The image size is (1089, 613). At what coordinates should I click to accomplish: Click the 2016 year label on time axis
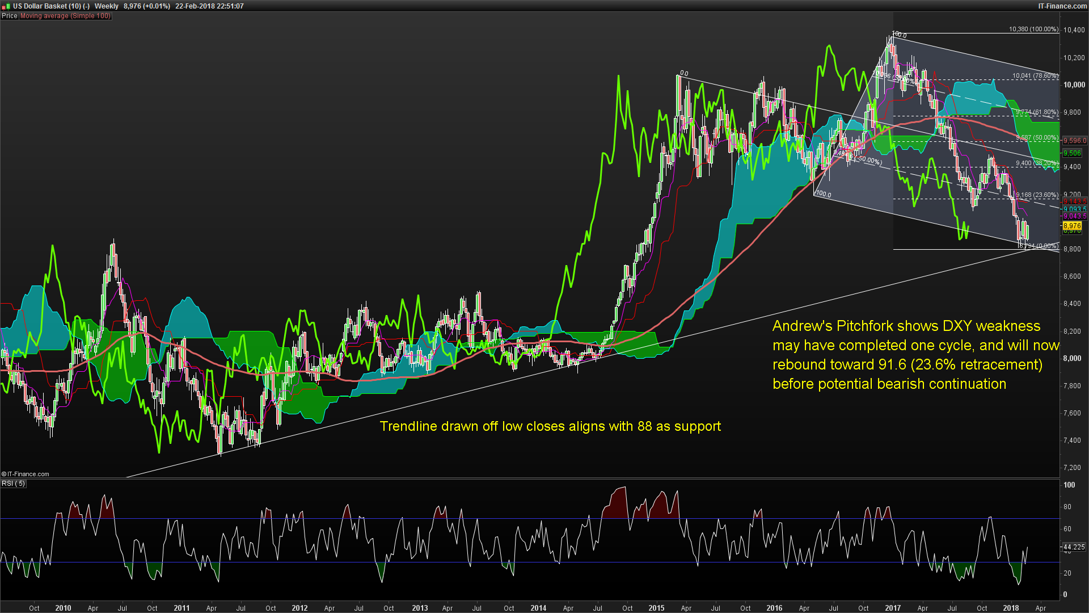point(774,608)
